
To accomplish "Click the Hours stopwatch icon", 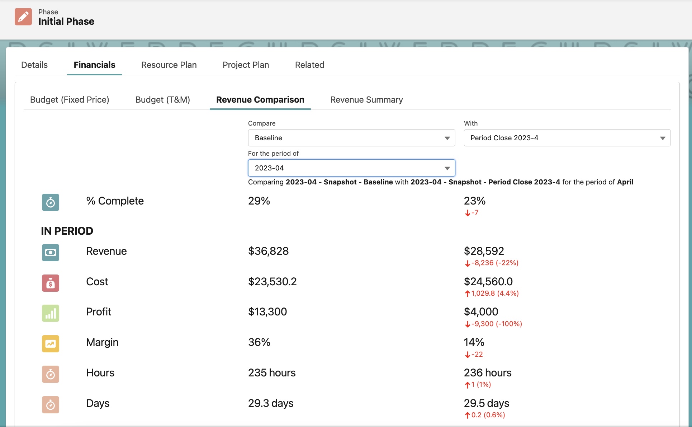I will (50, 374).
